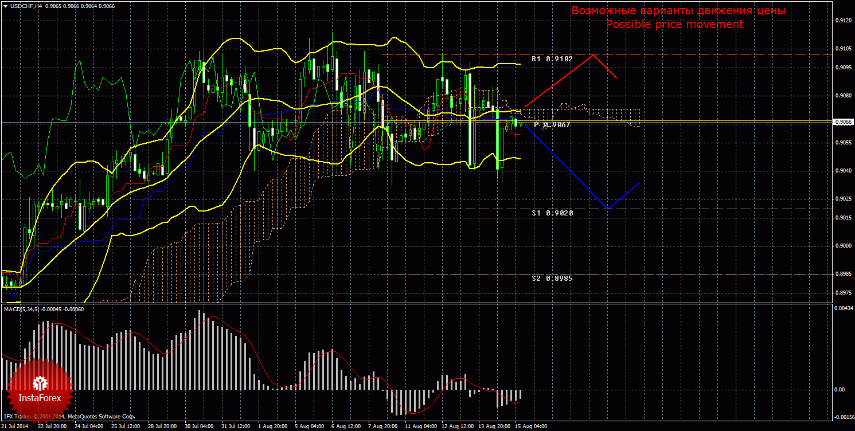This screenshot has height=431, width=855.
Task: Select the USDCHF,H4 chart title text
Action: click(26, 6)
